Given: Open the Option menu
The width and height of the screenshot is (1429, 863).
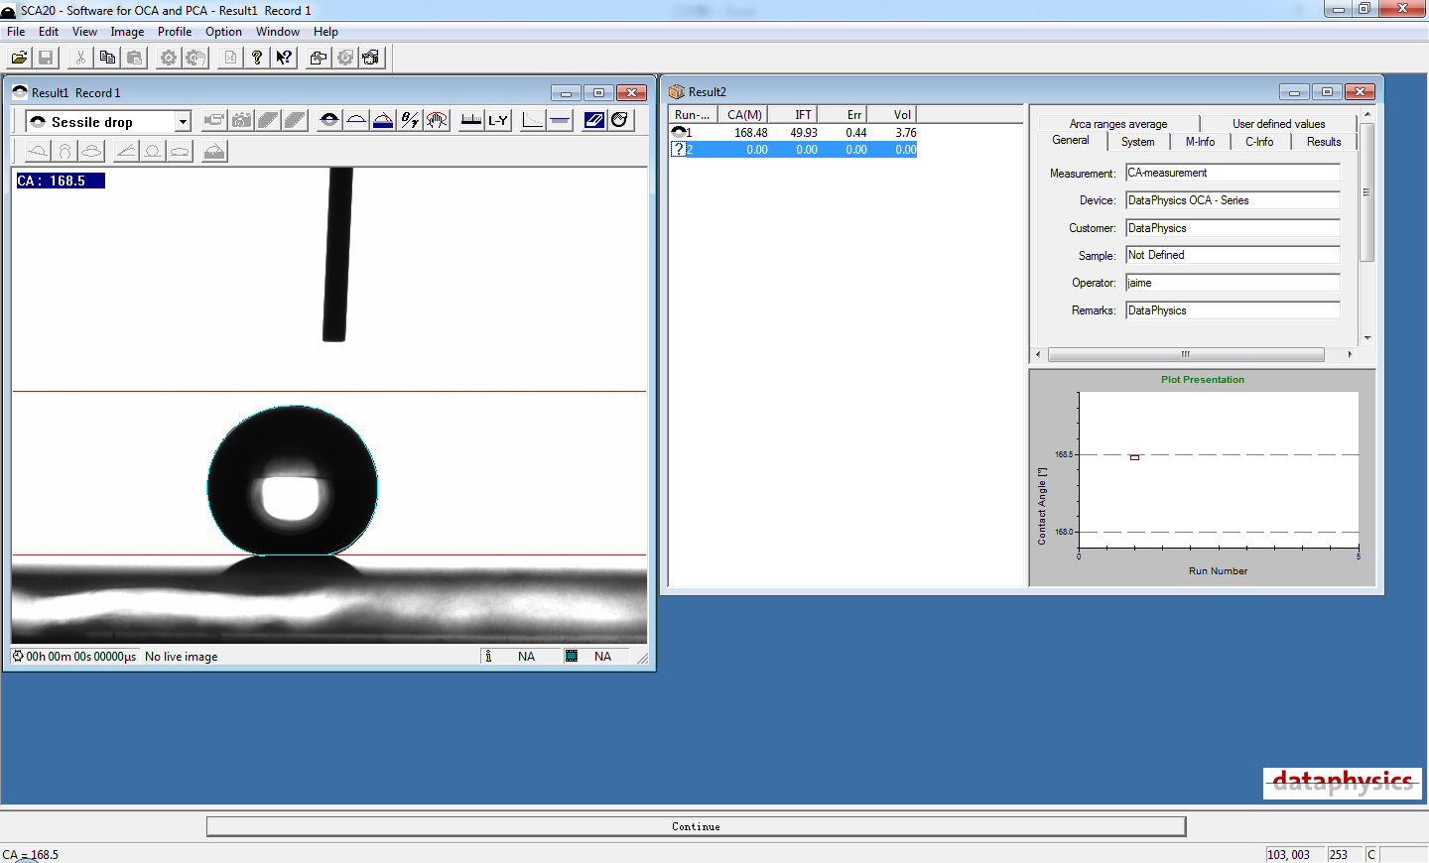Looking at the screenshot, I should pyautogui.click(x=223, y=31).
